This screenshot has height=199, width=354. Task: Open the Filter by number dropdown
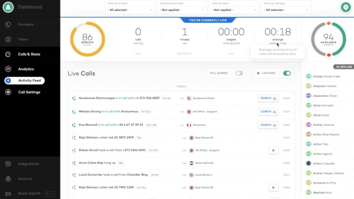click(x=129, y=10)
